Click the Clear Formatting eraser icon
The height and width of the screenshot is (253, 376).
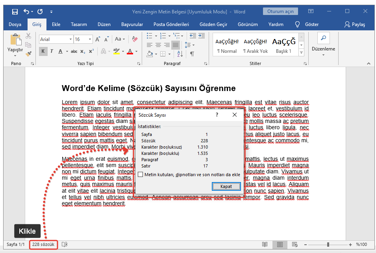pos(135,39)
